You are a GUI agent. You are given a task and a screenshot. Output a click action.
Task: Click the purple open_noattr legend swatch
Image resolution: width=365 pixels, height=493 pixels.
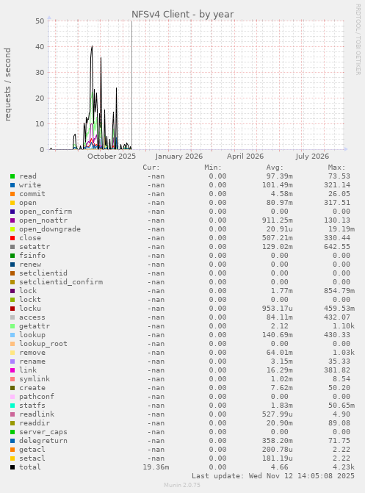pyautogui.click(x=12, y=220)
